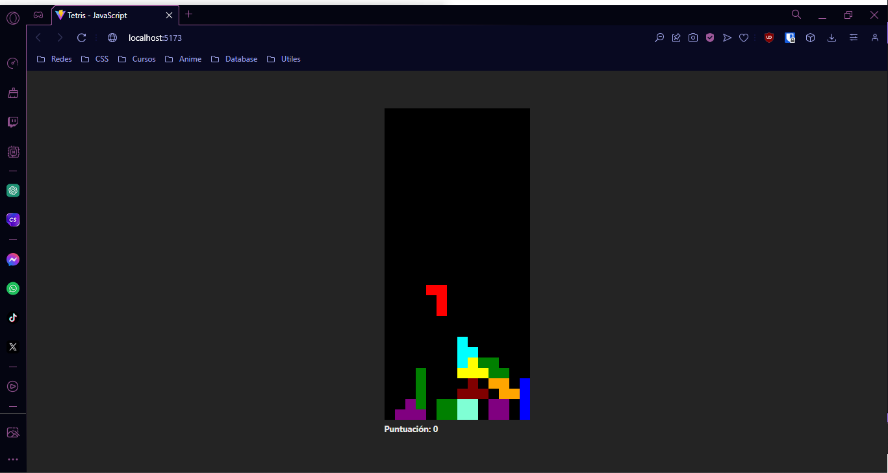The width and height of the screenshot is (888, 473).
Task: Toggle the heart to bookmark this page
Action: tap(744, 38)
